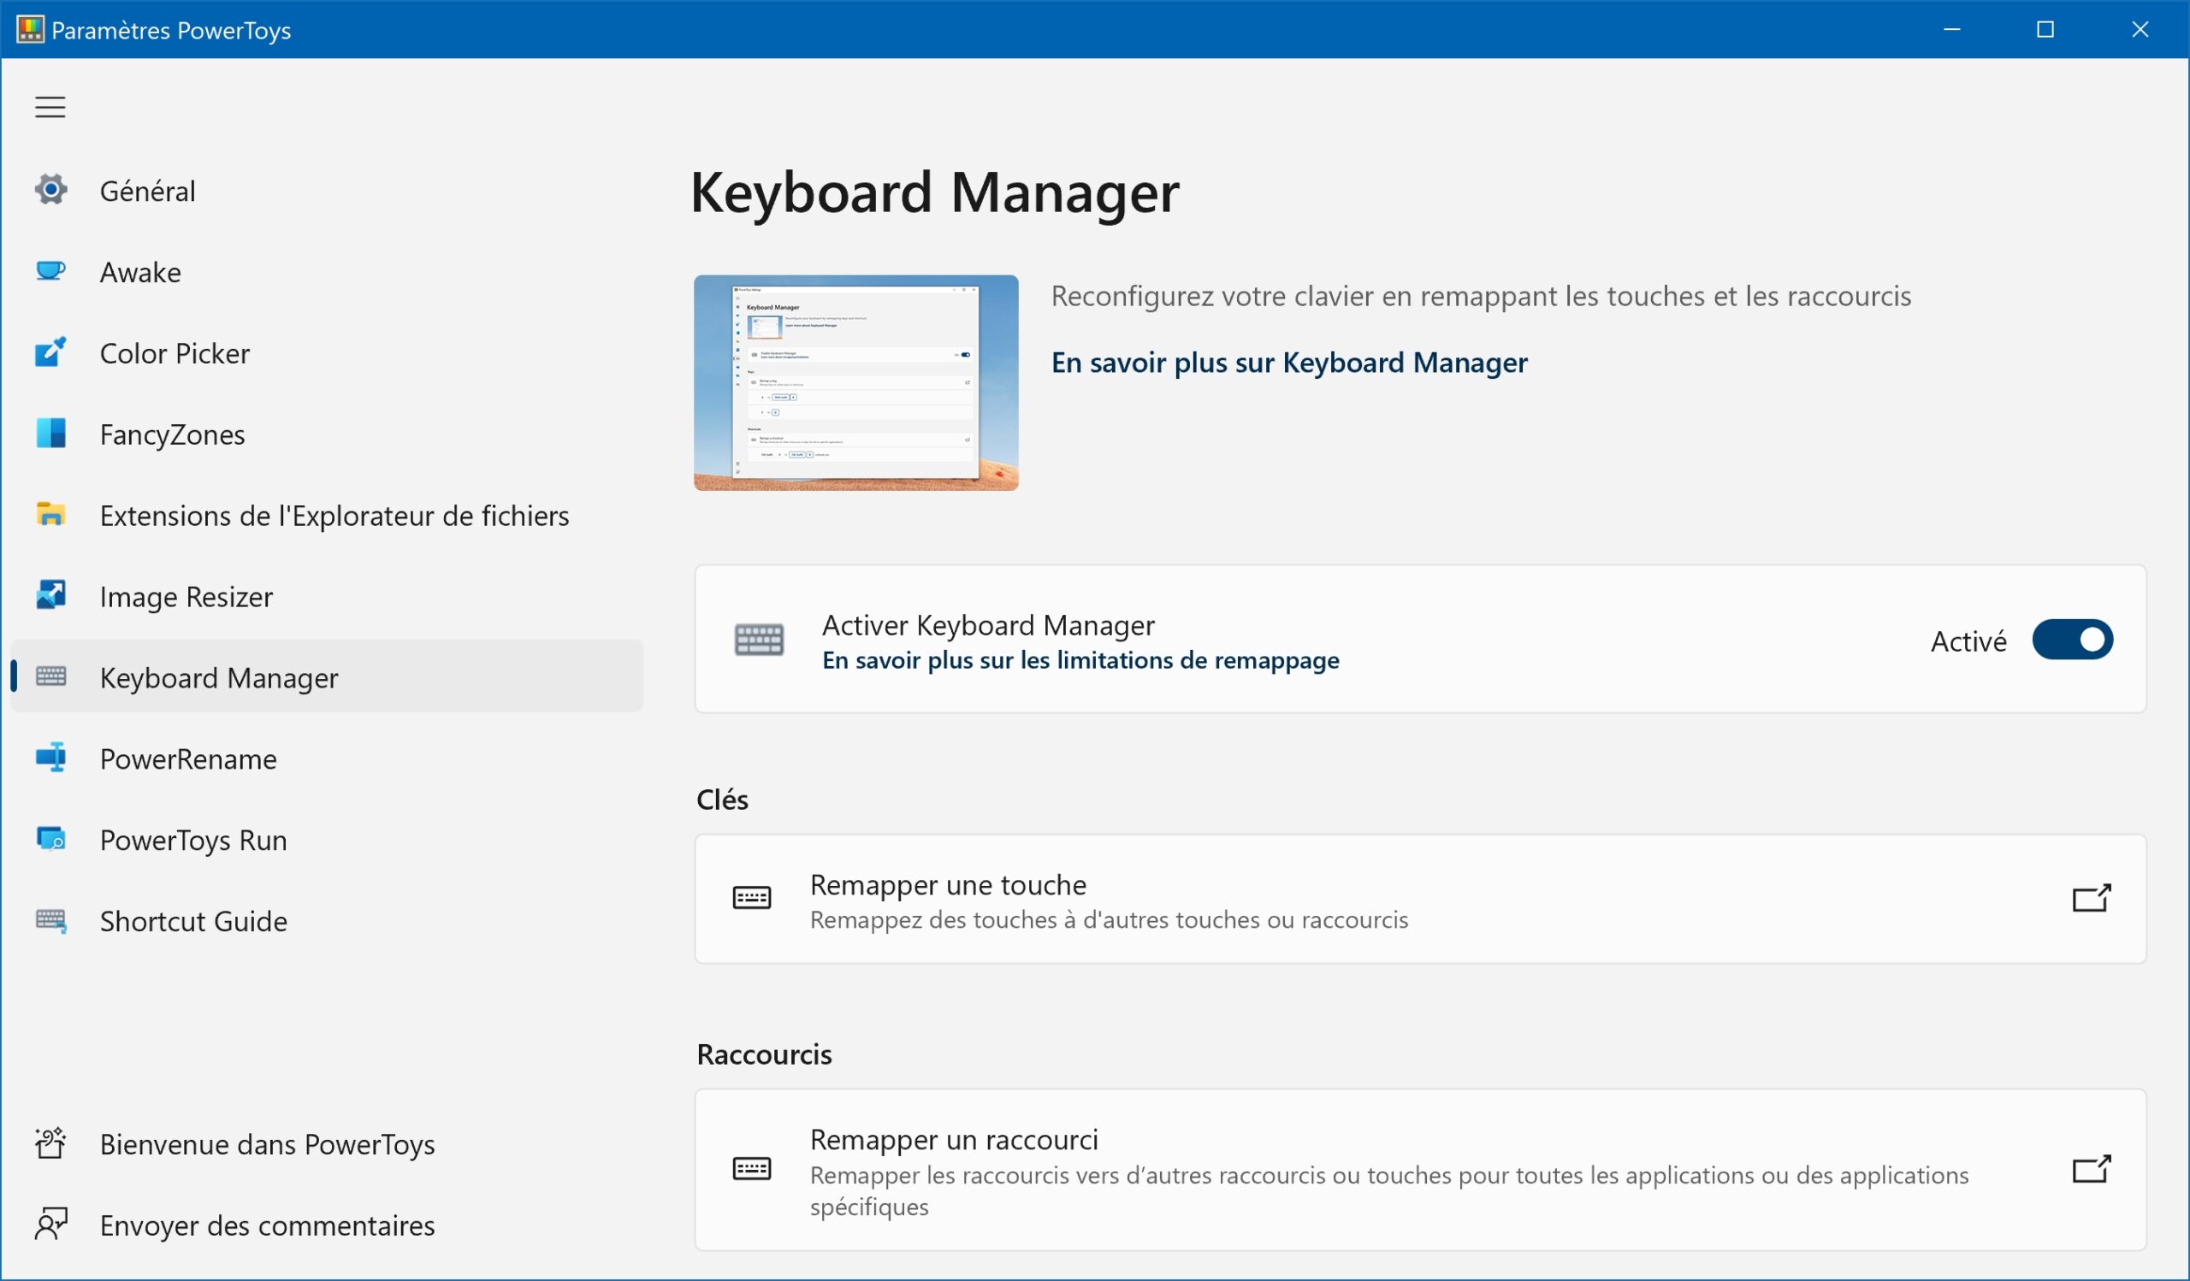Disable the Activer Keyboard Manager toggle

pyautogui.click(x=2072, y=640)
